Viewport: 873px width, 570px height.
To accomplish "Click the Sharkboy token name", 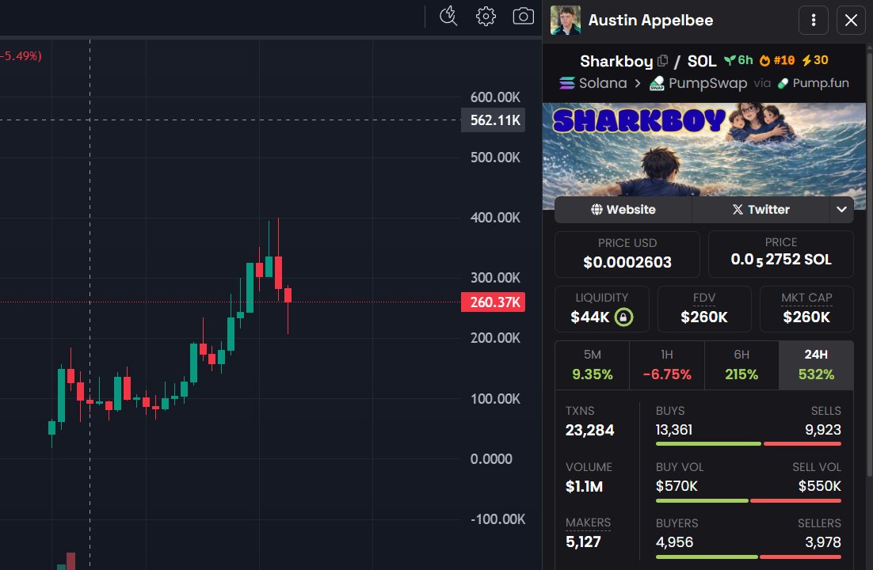I will tap(616, 61).
